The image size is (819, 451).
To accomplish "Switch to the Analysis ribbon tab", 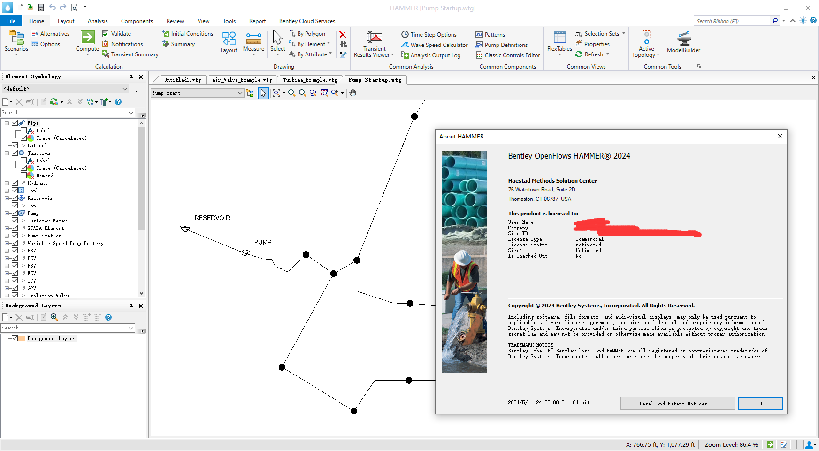I will [x=98, y=21].
